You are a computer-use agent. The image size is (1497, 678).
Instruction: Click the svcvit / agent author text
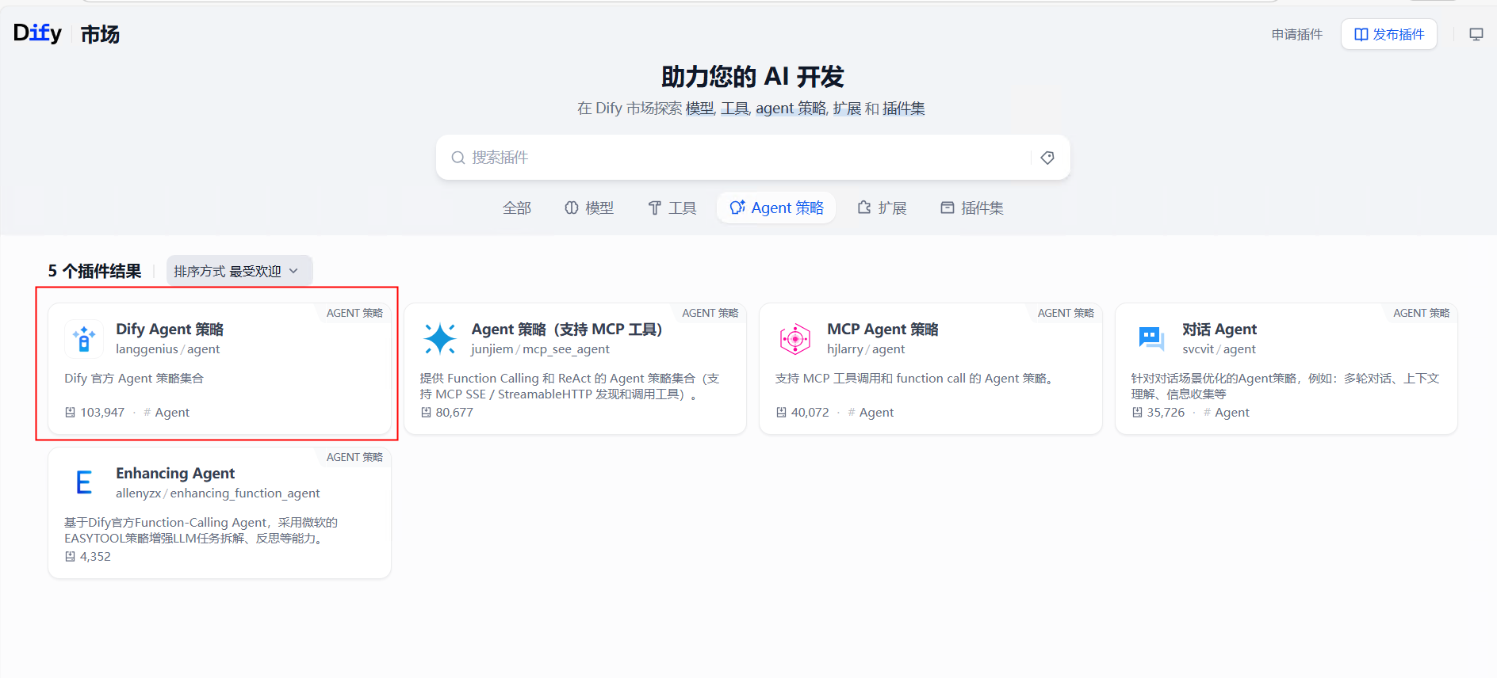[x=1219, y=349]
